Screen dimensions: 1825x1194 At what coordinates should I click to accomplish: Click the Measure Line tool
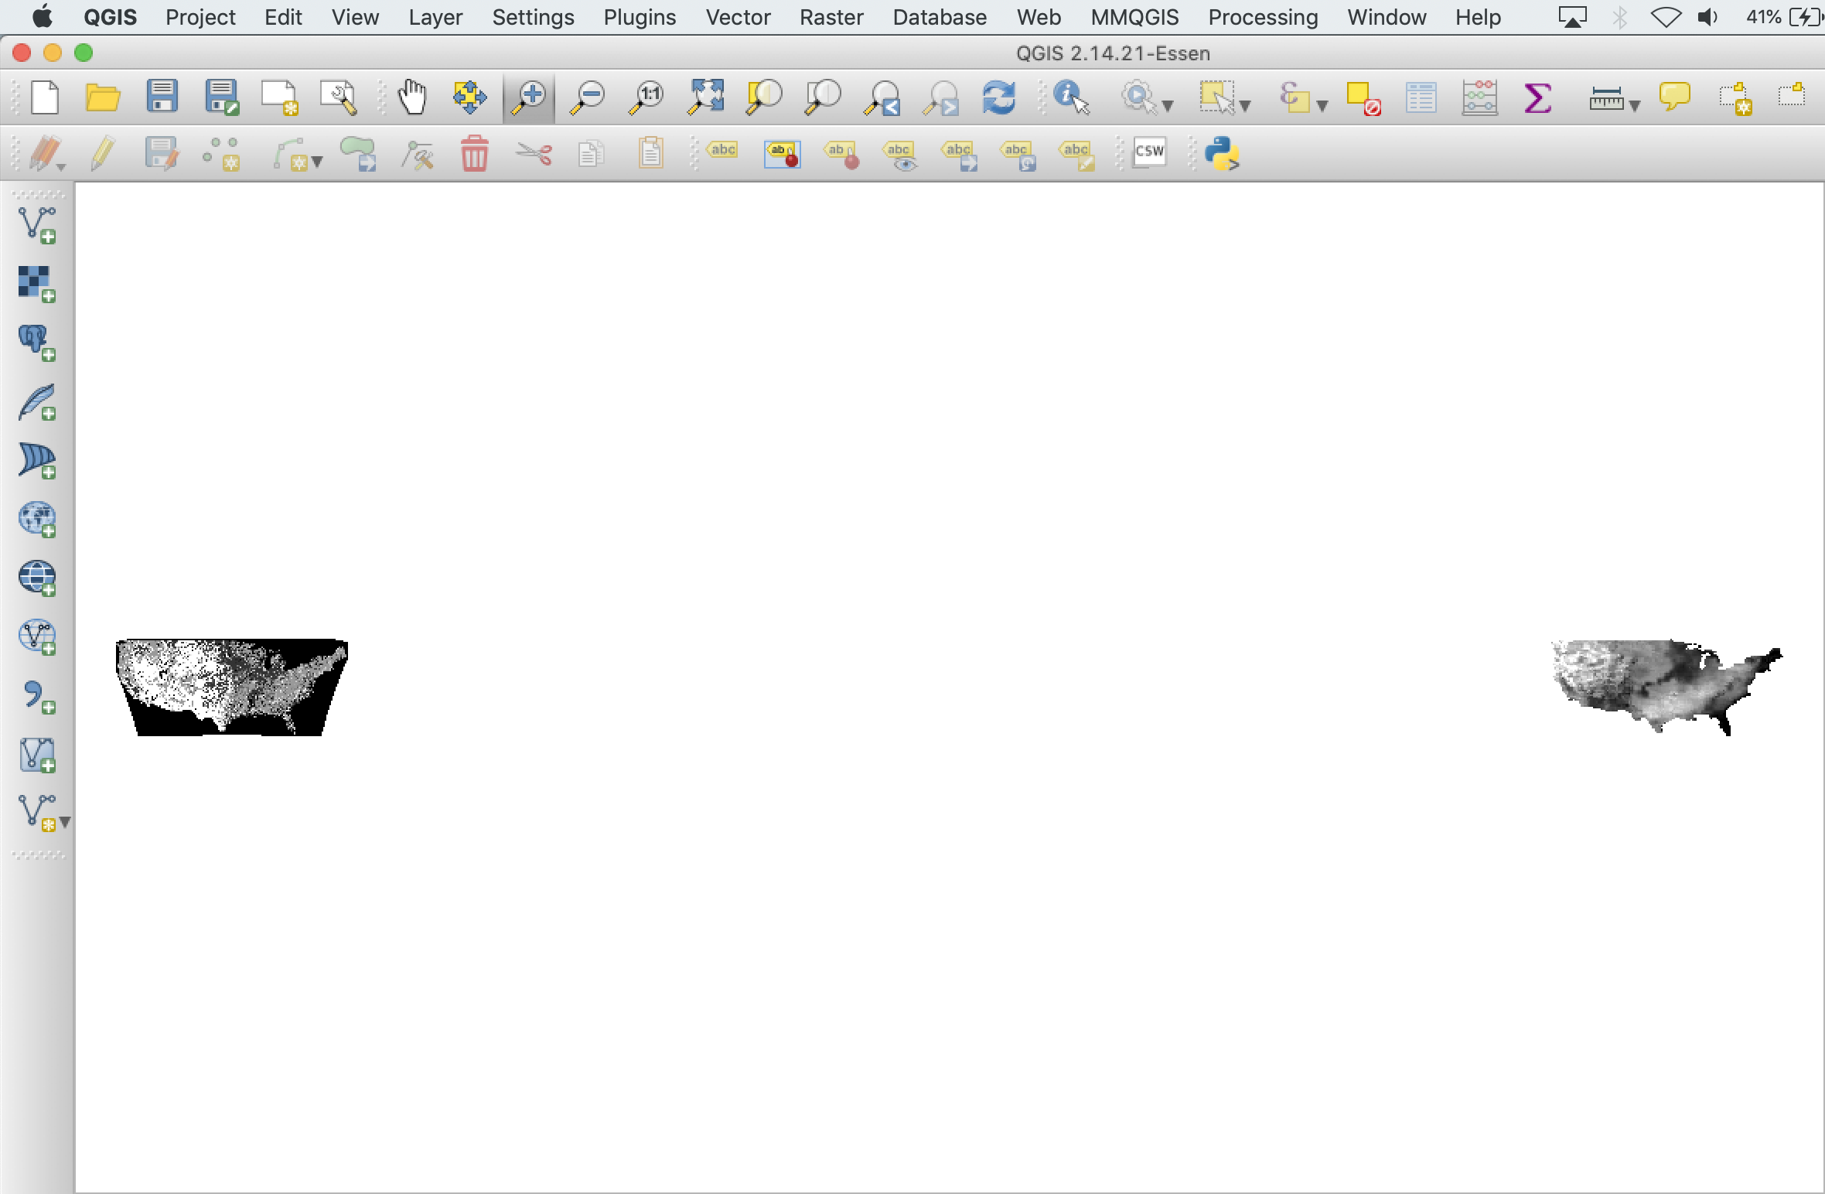tap(1605, 100)
